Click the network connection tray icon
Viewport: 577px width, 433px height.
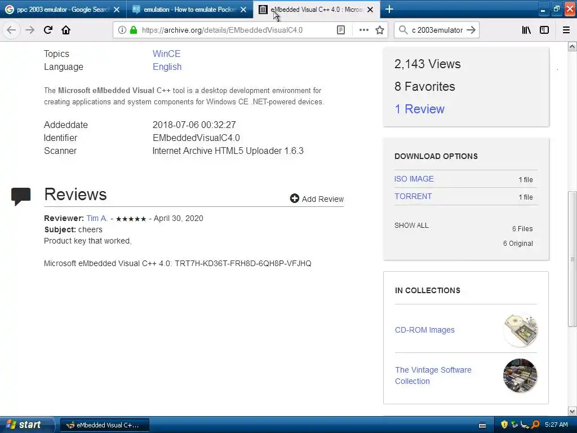[x=525, y=425]
